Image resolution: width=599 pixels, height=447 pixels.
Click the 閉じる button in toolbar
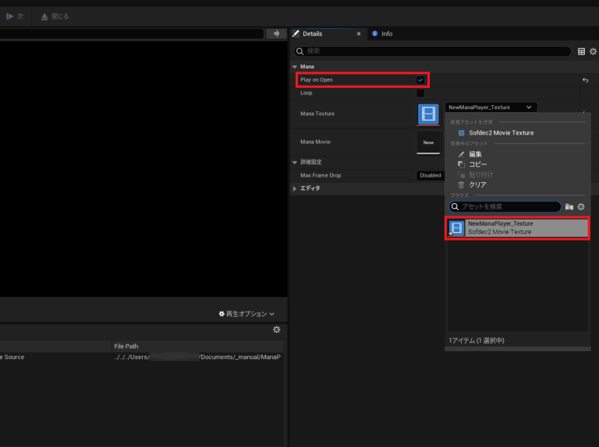click(x=55, y=16)
